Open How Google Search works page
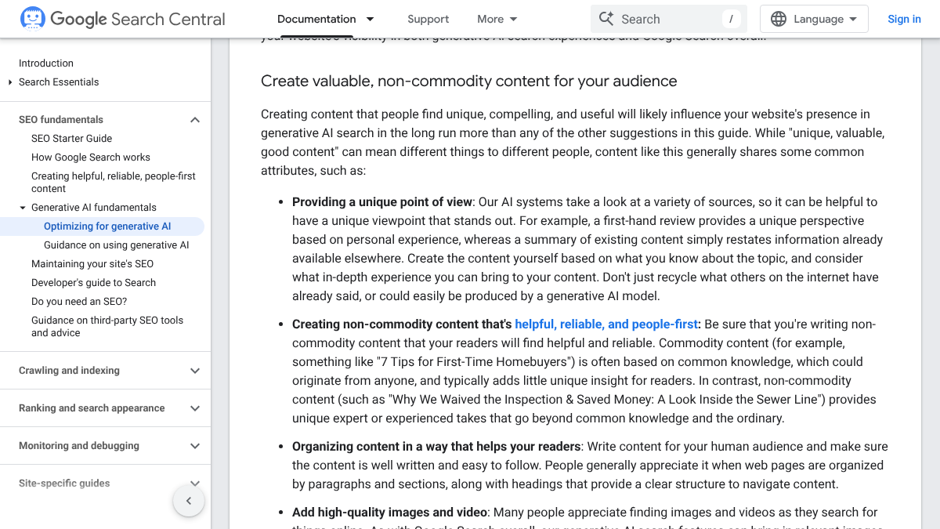Image resolution: width=940 pixels, height=529 pixels. pos(91,158)
